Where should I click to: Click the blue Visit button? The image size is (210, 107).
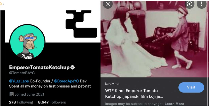coord(191,87)
